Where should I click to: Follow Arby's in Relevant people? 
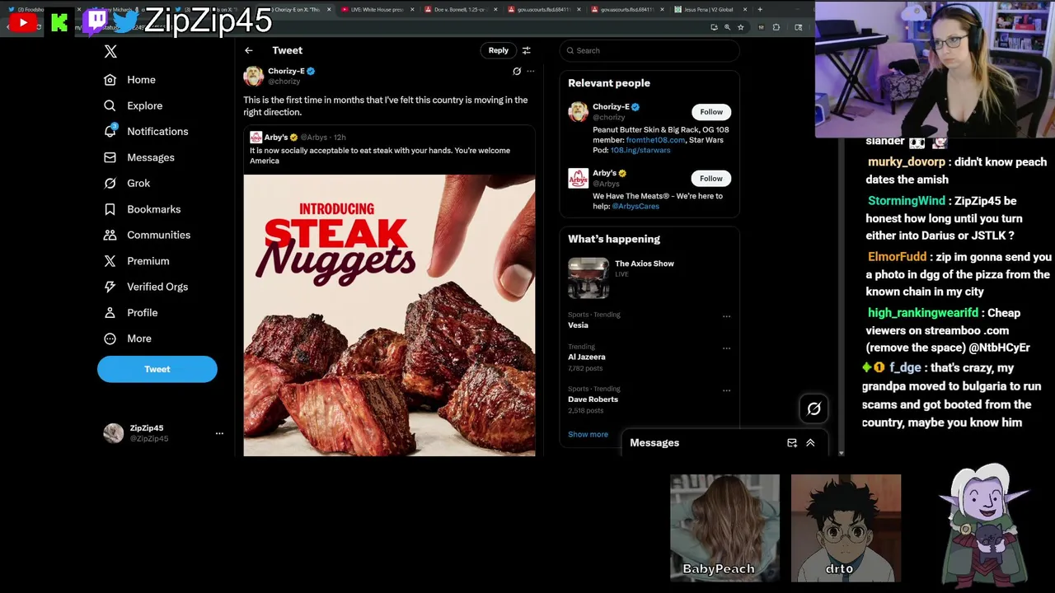tap(711, 179)
